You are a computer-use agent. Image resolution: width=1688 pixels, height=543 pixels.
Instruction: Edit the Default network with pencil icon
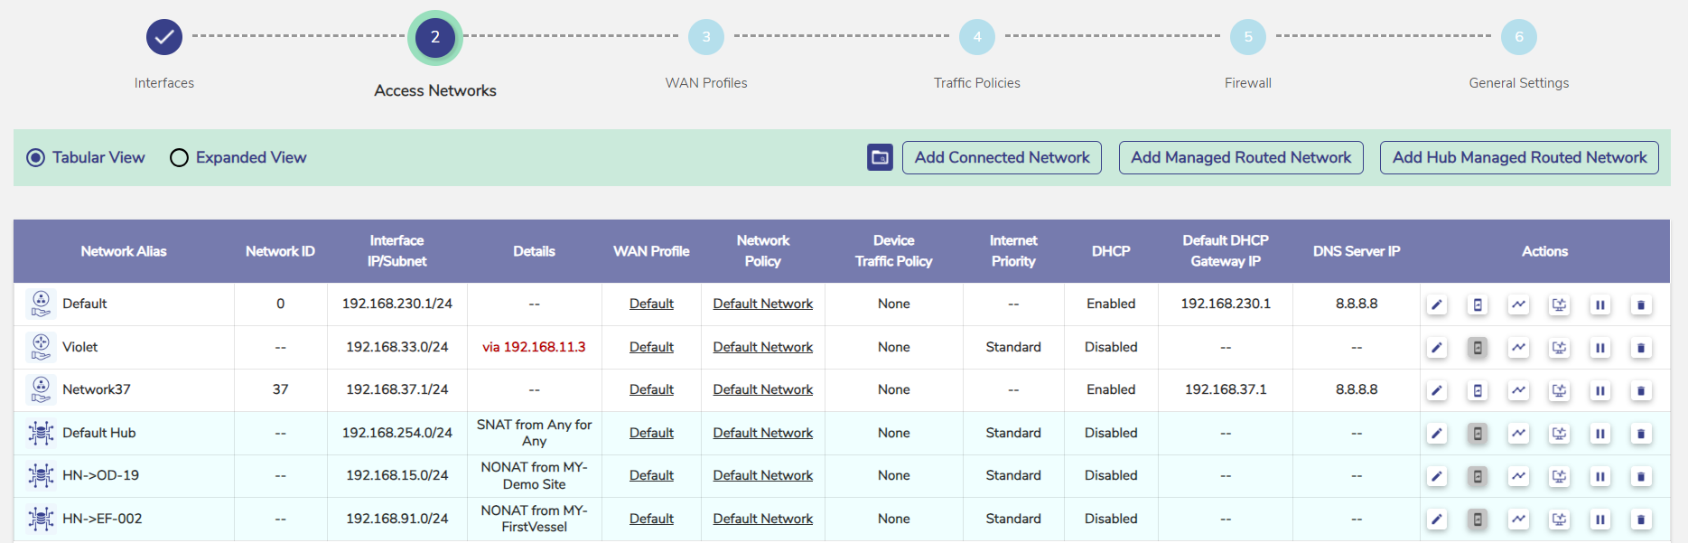pyautogui.click(x=1437, y=304)
